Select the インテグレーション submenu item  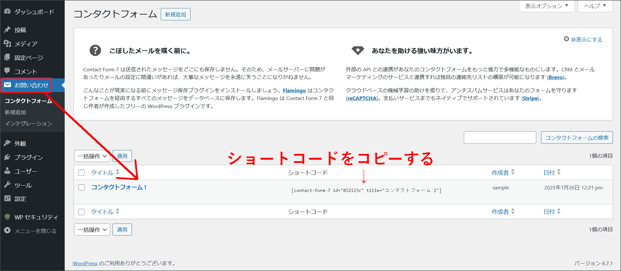[x=28, y=124]
